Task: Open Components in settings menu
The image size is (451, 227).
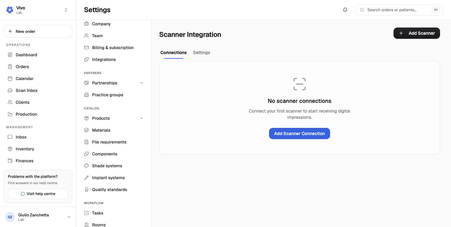Action: tap(114, 154)
